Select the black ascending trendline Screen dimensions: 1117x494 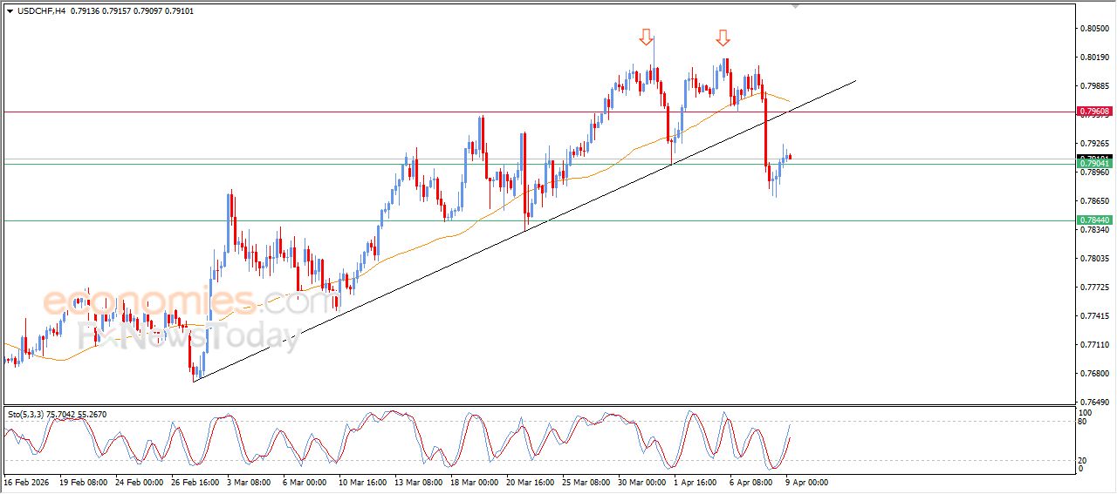524,230
